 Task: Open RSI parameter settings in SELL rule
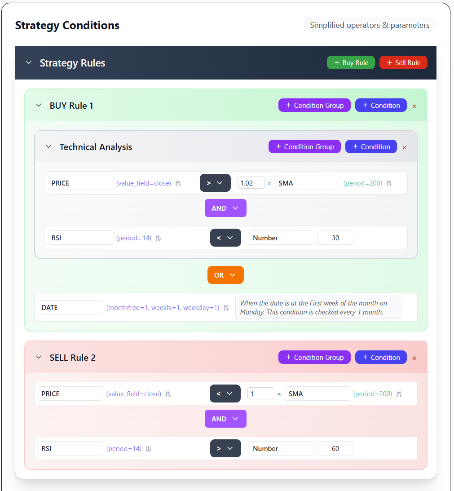pyautogui.click(x=148, y=448)
